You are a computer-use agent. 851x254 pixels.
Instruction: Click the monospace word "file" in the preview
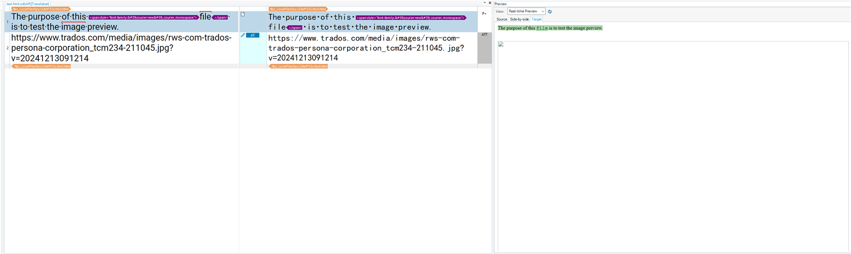pyautogui.click(x=542, y=28)
